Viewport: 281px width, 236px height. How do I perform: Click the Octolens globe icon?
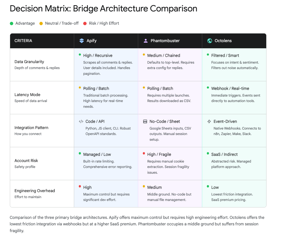[x=210, y=41]
